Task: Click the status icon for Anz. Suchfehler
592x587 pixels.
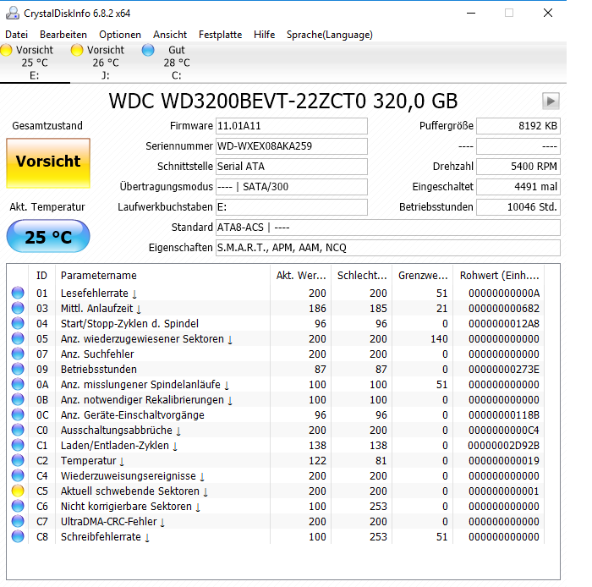Action: (18, 354)
